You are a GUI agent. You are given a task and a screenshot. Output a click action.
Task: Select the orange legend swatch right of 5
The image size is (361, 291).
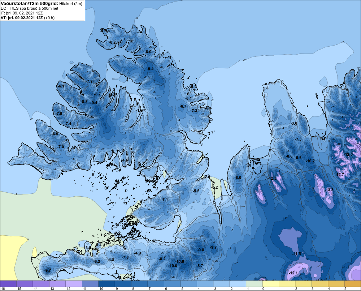point(353,284)
